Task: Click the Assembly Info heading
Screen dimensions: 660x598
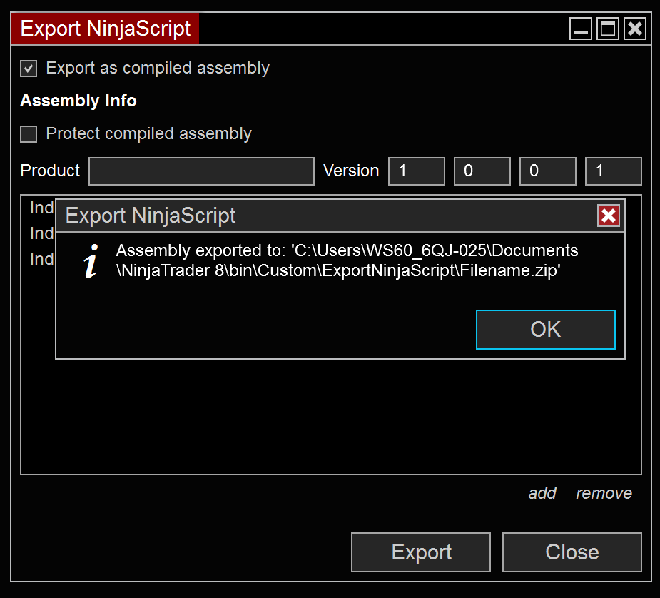Action: click(x=78, y=101)
